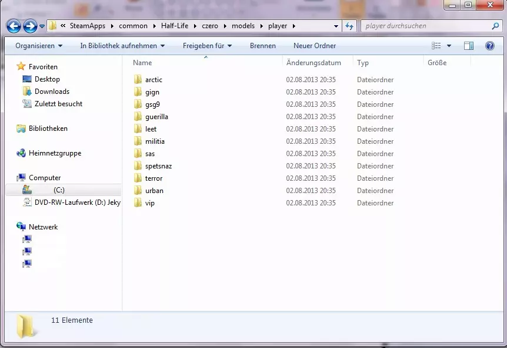Click the search field 'player durchsuchen'
This screenshot has width=507, height=348.
click(x=425, y=26)
